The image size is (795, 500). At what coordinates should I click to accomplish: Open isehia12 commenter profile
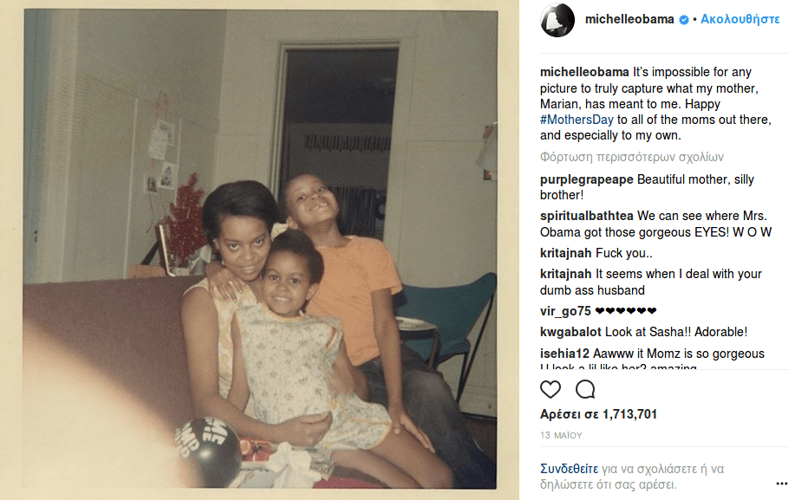[x=564, y=353]
